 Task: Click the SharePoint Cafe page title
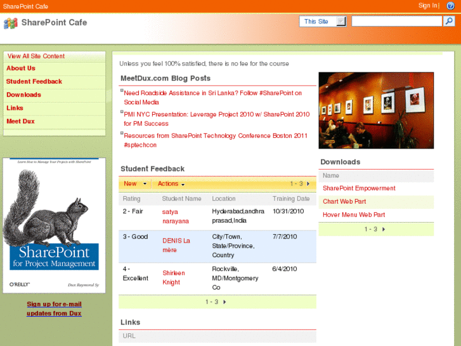54,22
